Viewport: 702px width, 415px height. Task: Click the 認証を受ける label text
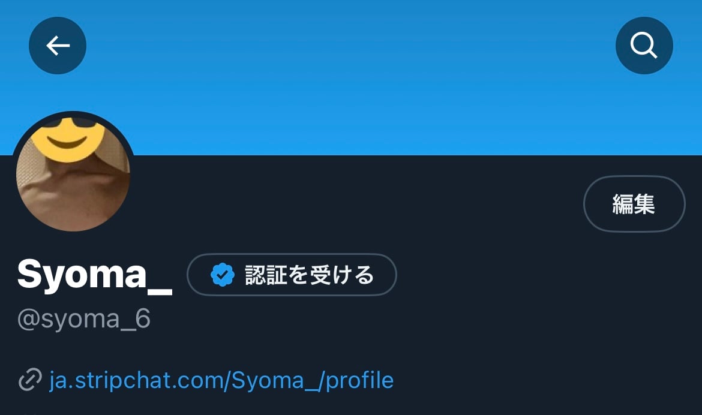(x=309, y=275)
